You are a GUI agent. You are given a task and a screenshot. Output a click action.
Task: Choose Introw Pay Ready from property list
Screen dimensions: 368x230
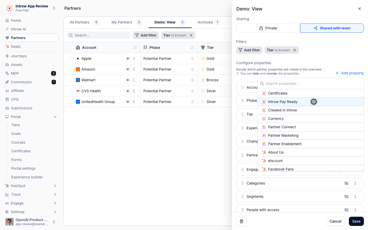pyautogui.click(x=311, y=102)
